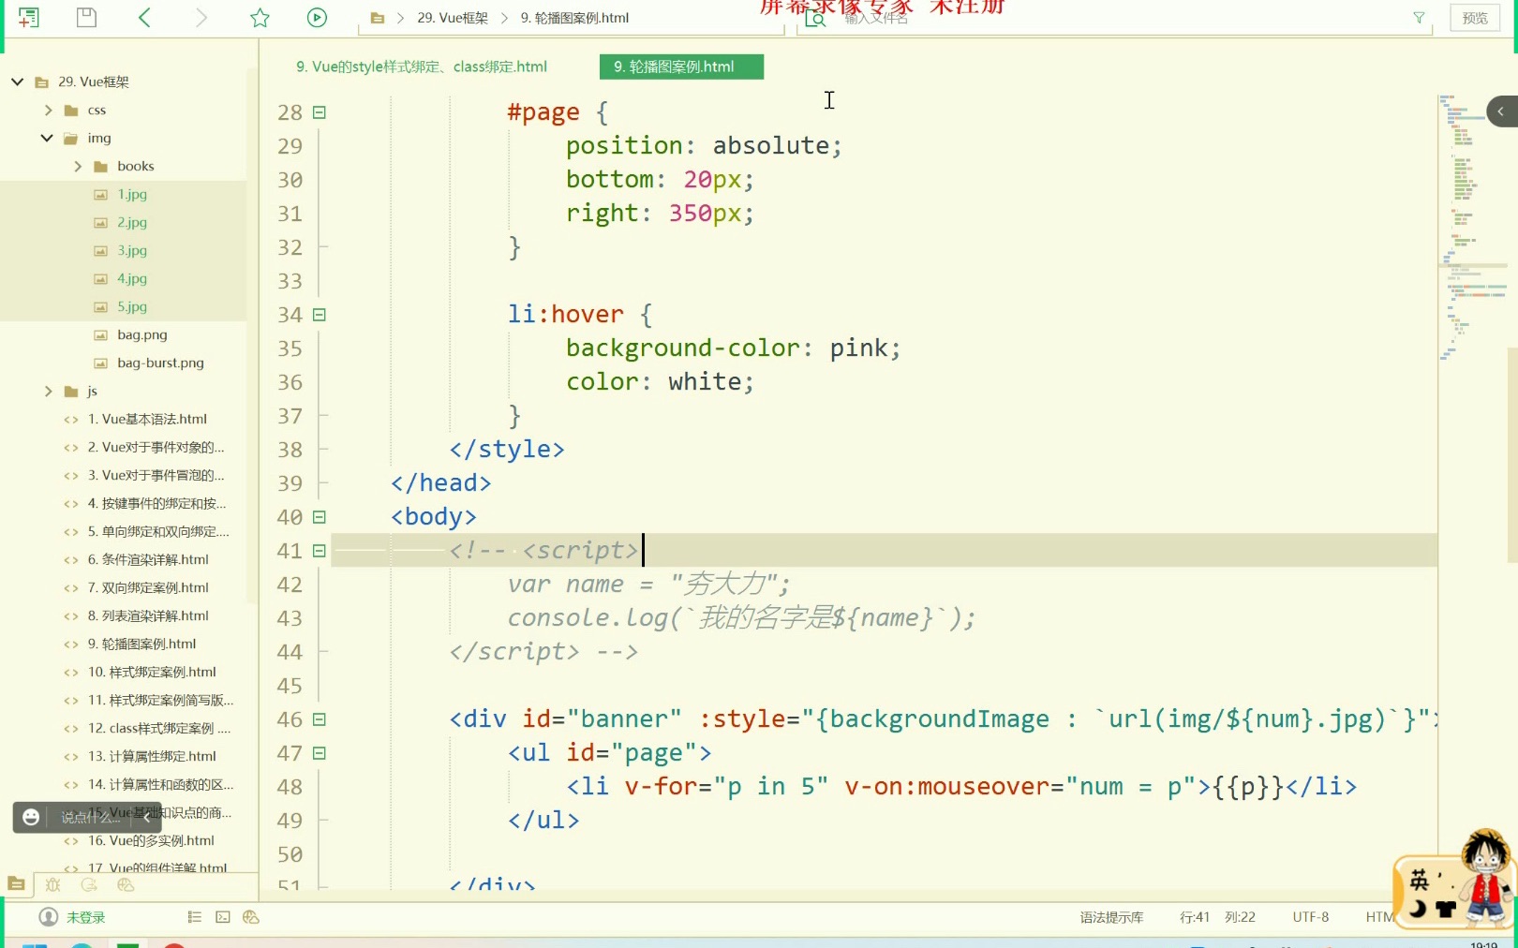Go forward with the right arrow icon
The image size is (1518, 948).
(201, 17)
